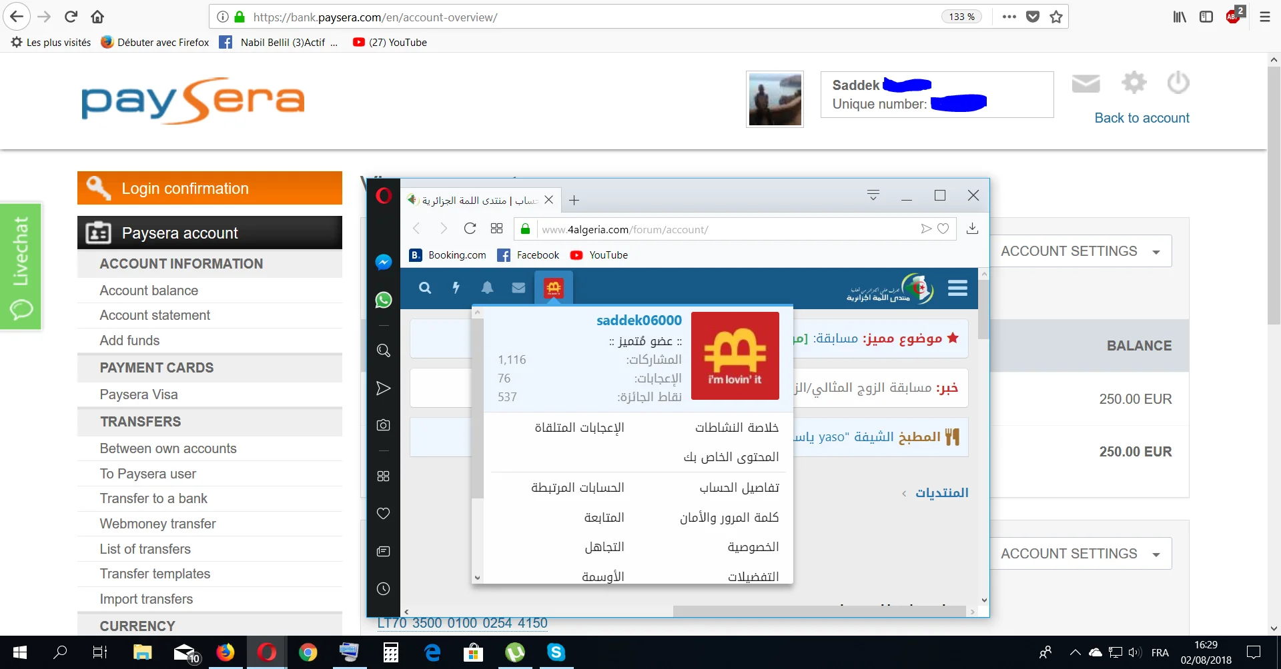Click the Back to account link
The image size is (1281, 669).
click(x=1142, y=118)
